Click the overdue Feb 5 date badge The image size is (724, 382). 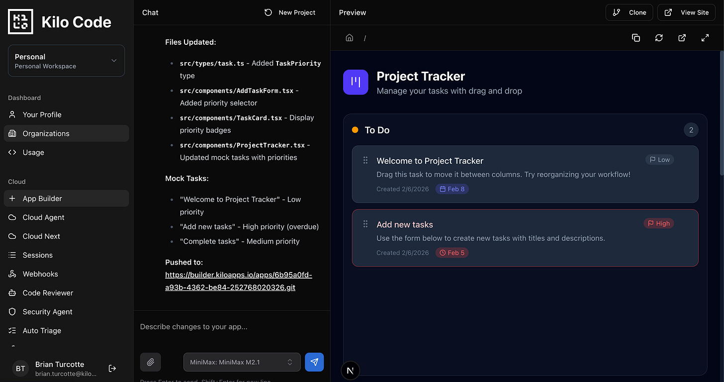click(x=452, y=253)
